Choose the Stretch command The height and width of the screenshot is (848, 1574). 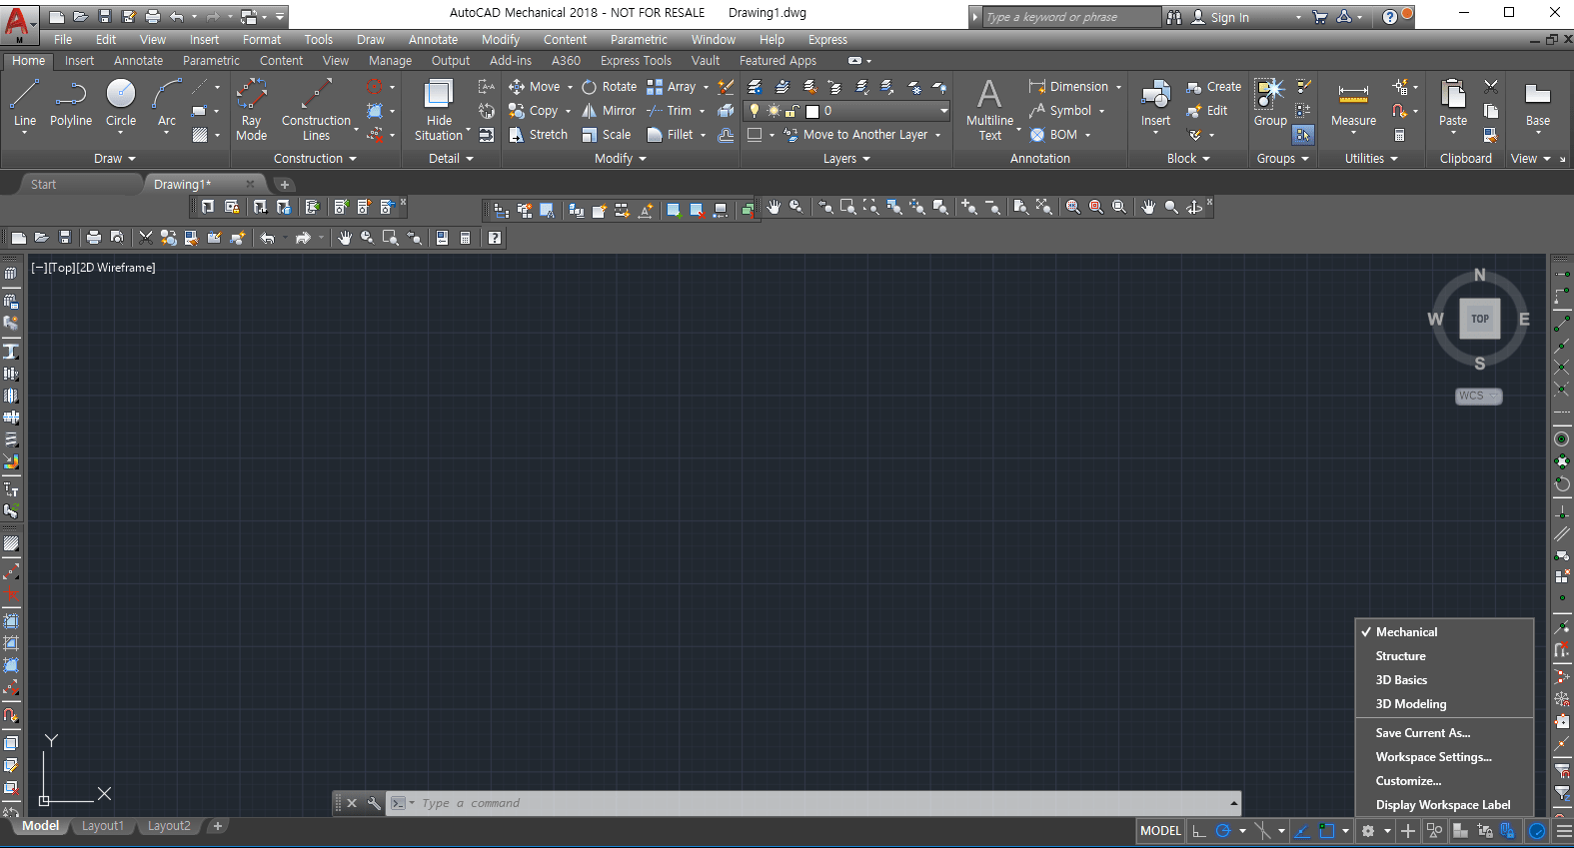point(538,135)
